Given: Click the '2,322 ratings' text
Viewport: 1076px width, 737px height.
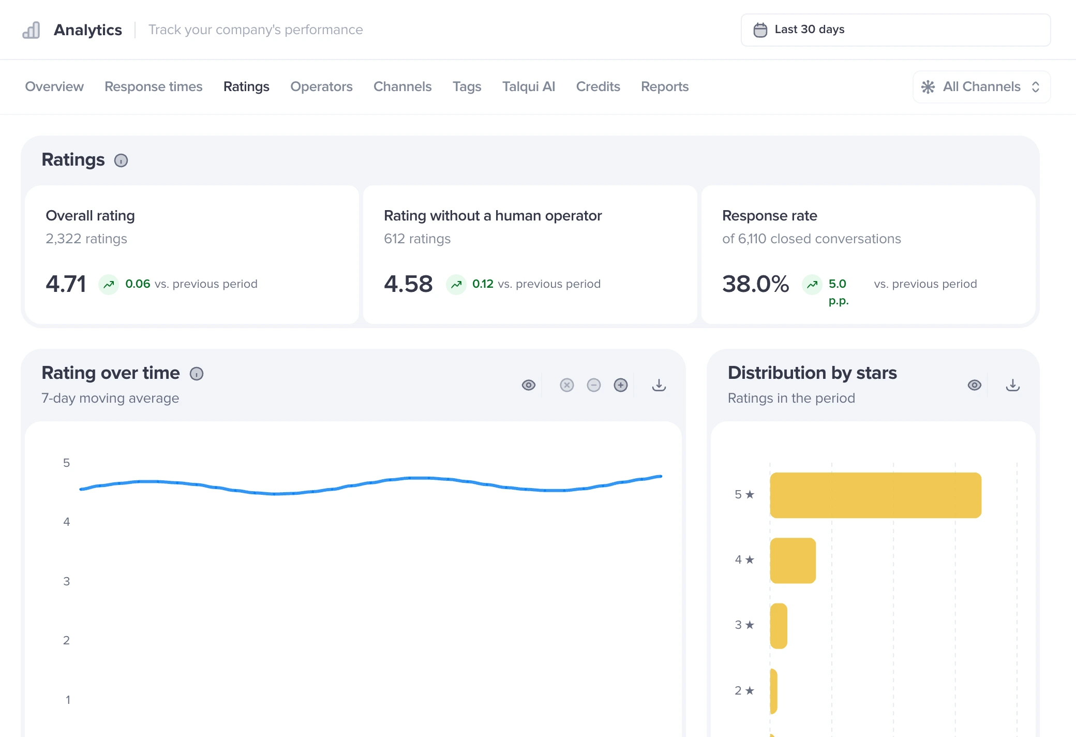Looking at the screenshot, I should 86,239.
